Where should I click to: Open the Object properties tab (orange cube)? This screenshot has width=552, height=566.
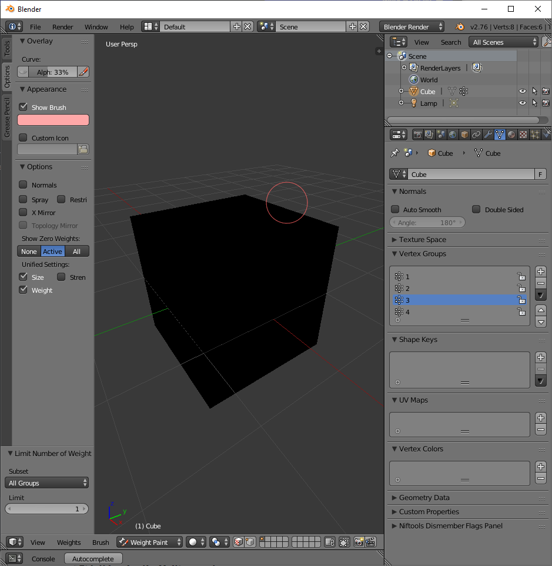(x=464, y=135)
